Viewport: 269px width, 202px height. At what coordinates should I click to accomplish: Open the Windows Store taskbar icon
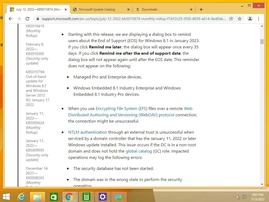click(54, 197)
